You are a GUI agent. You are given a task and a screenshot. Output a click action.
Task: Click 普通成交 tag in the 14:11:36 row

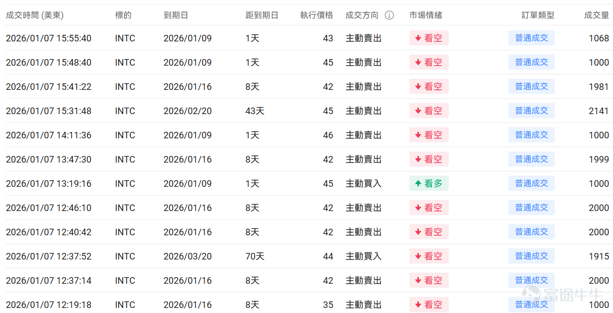pyautogui.click(x=532, y=135)
